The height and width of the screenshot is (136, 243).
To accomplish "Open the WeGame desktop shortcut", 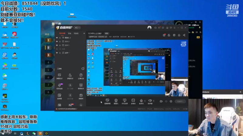I will click(x=5, y=108).
